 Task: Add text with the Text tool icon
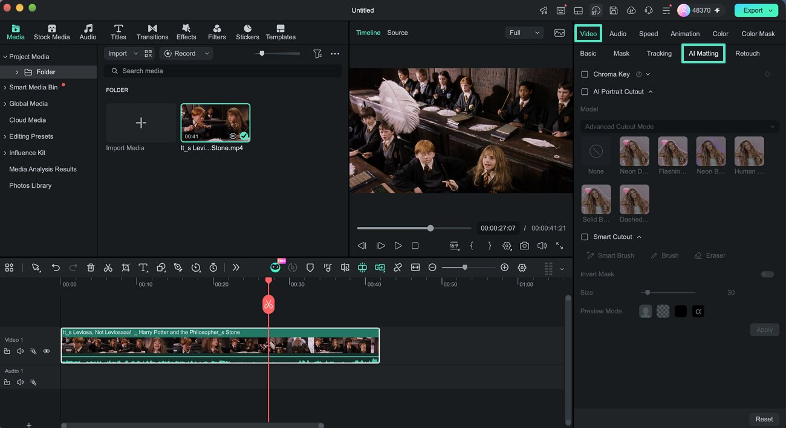coord(143,267)
